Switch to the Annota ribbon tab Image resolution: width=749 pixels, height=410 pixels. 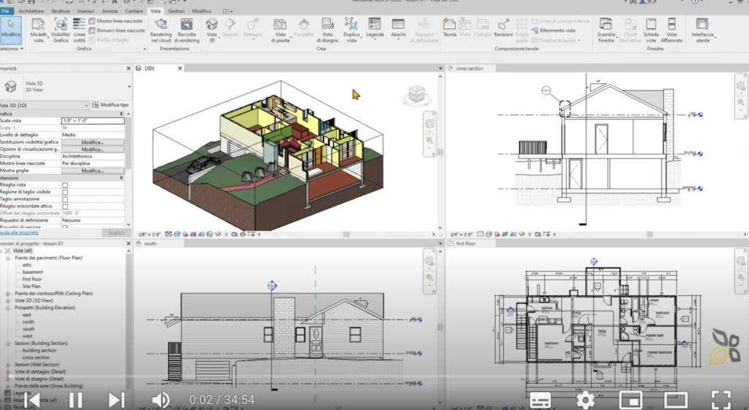(110, 10)
